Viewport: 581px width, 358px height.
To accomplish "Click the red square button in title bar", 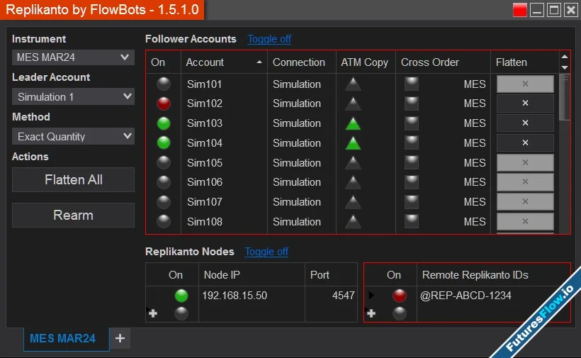I will (x=520, y=10).
